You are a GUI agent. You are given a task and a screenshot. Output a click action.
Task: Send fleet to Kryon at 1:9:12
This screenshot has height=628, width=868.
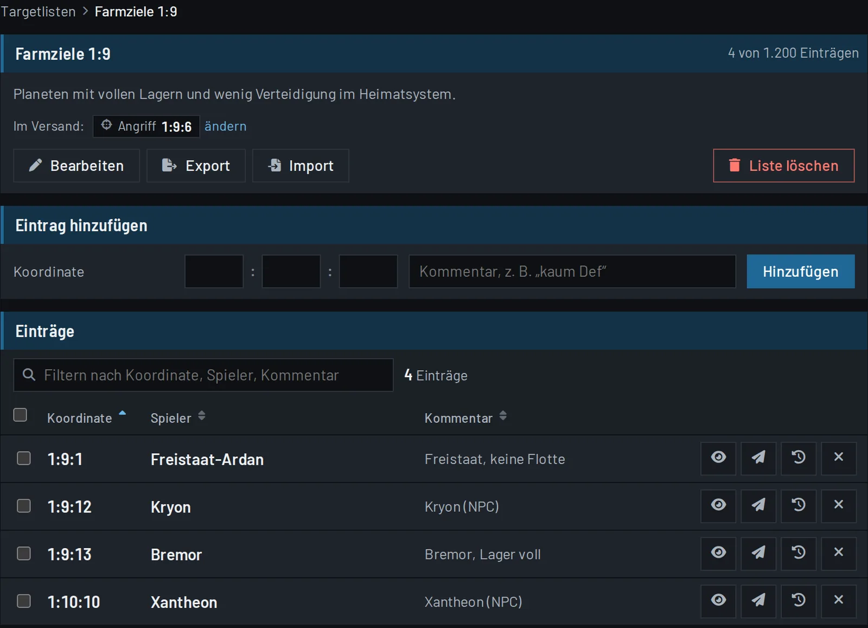pos(758,506)
